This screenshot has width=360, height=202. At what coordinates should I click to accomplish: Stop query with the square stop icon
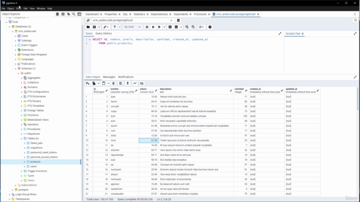tap(147, 27)
